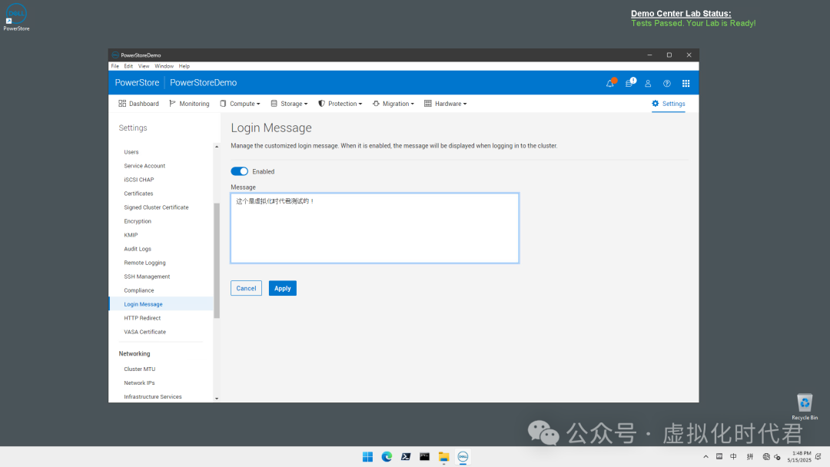Go to Cluster MTU settings
The height and width of the screenshot is (467, 830).
140,369
